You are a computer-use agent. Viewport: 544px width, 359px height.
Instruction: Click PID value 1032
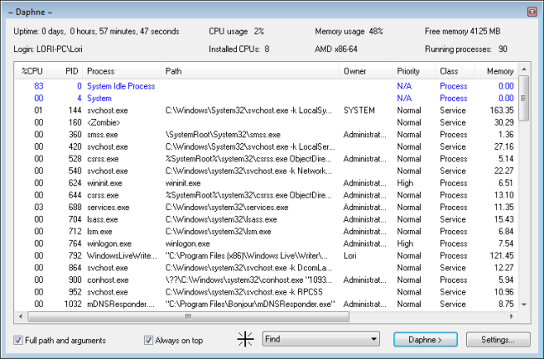click(73, 305)
